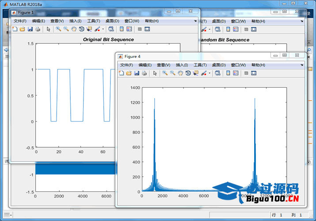Activate Zoom In tool in Figure 1
Viewport: 316px width, 221px height.
(58, 29)
